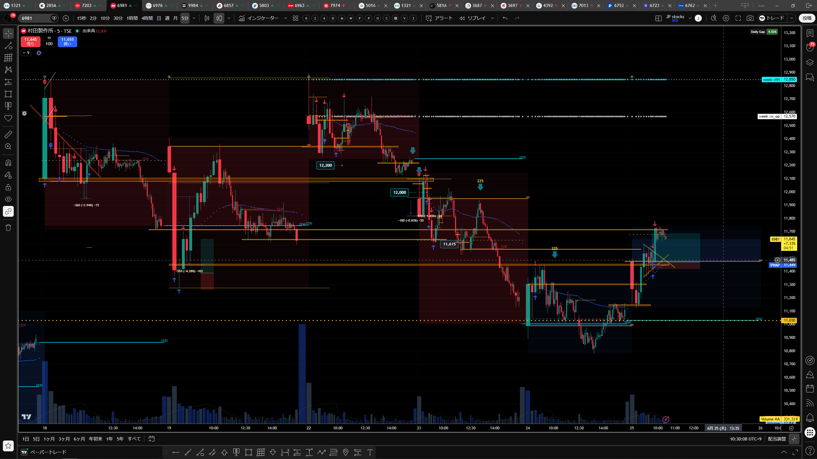Select the trend line drawing tool
The width and height of the screenshot is (817, 459).
(8, 46)
